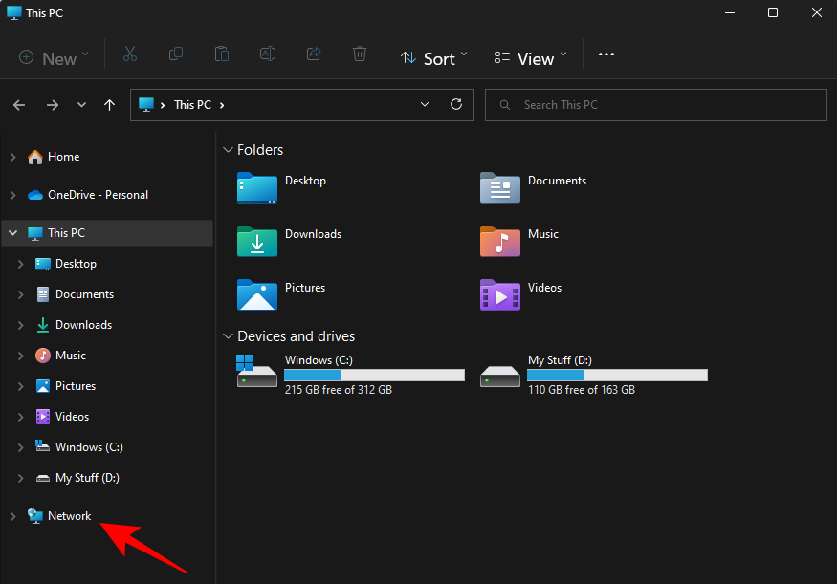Collapse the Folders section

coord(228,149)
